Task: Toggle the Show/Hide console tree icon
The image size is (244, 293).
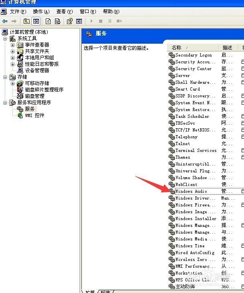Action: pyautogui.click(x=36, y=21)
